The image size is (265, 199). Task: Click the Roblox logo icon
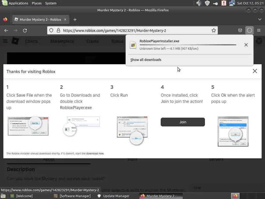coord(15,41)
